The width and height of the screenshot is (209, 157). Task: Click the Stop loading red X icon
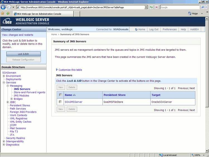pos(157,7)
